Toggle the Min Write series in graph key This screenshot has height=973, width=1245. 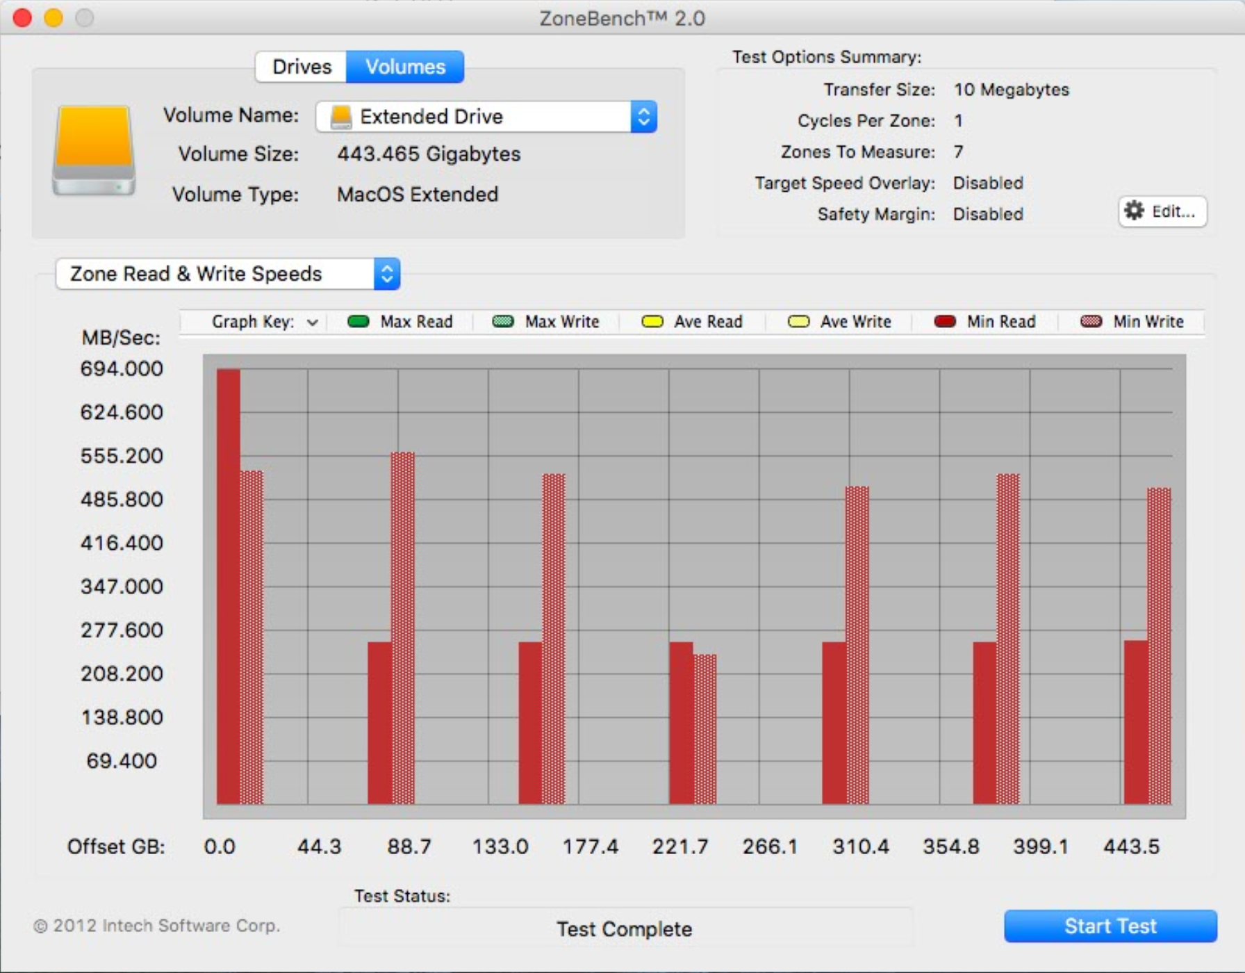click(x=1148, y=321)
